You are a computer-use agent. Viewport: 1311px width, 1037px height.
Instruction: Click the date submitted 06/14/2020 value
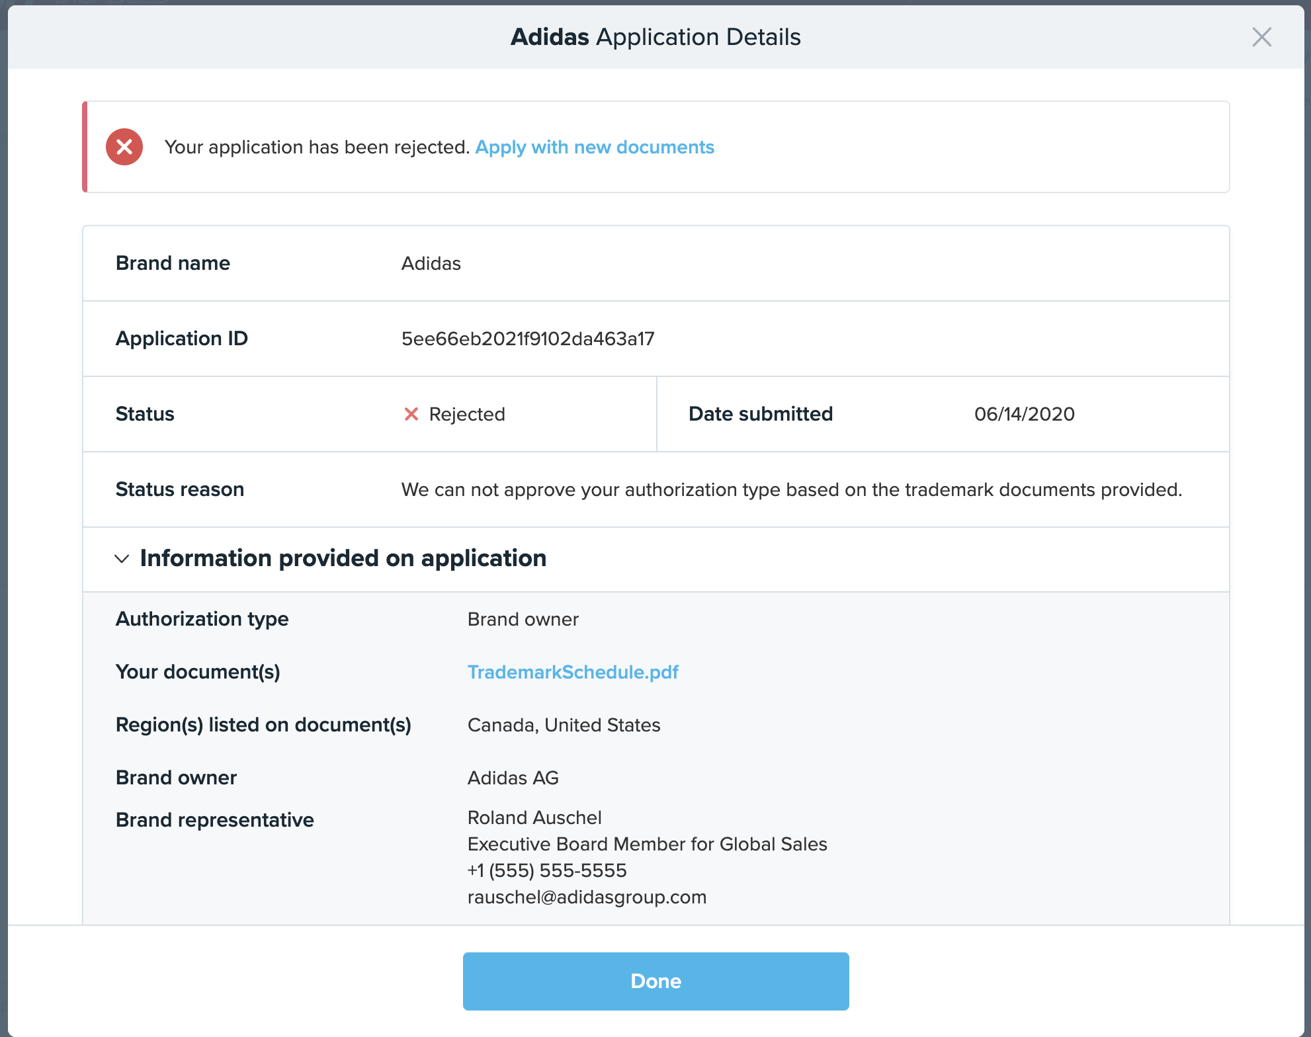click(x=1024, y=414)
